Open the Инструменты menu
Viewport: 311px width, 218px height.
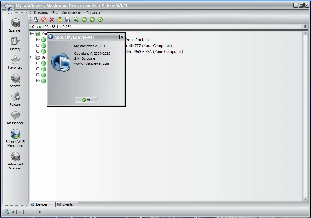pos(72,13)
